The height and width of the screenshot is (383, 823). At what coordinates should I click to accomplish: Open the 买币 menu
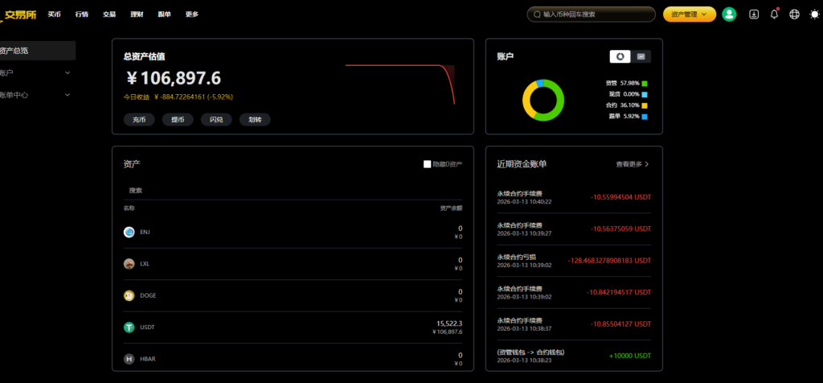point(54,14)
